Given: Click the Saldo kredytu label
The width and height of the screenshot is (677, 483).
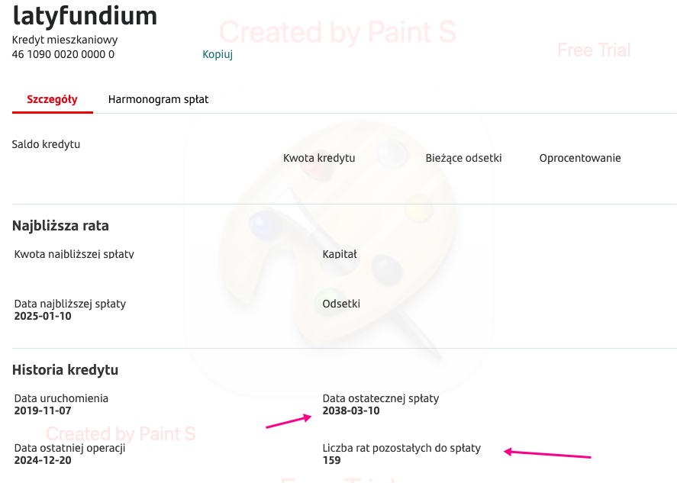Looking at the screenshot, I should coord(46,144).
